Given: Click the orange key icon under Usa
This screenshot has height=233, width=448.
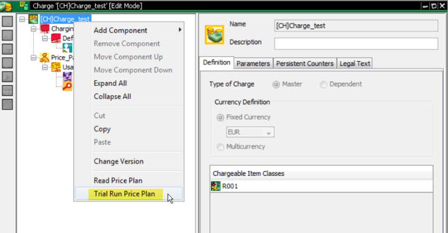Looking at the screenshot, I should click(67, 86).
